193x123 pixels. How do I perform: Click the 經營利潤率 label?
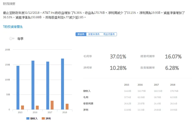point(148,56)
